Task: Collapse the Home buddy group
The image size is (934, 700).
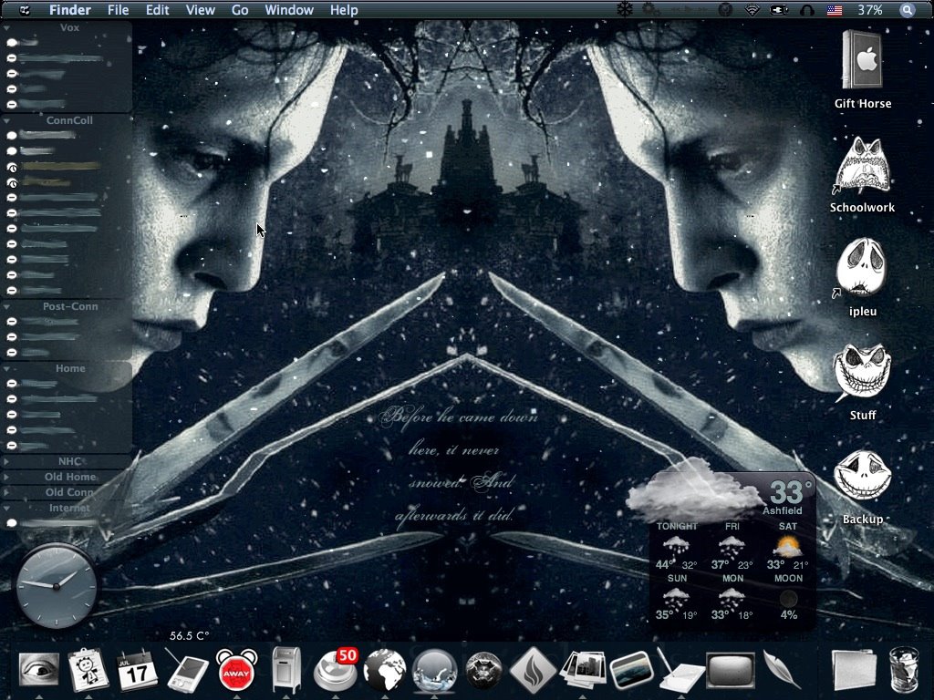Action: click(x=6, y=368)
